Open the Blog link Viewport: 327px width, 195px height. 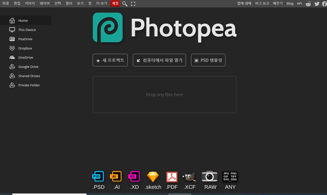(x=290, y=4)
